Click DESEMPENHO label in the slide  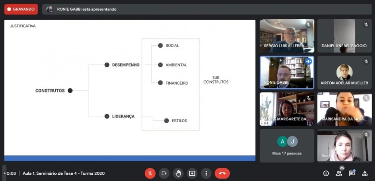[126, 65]
